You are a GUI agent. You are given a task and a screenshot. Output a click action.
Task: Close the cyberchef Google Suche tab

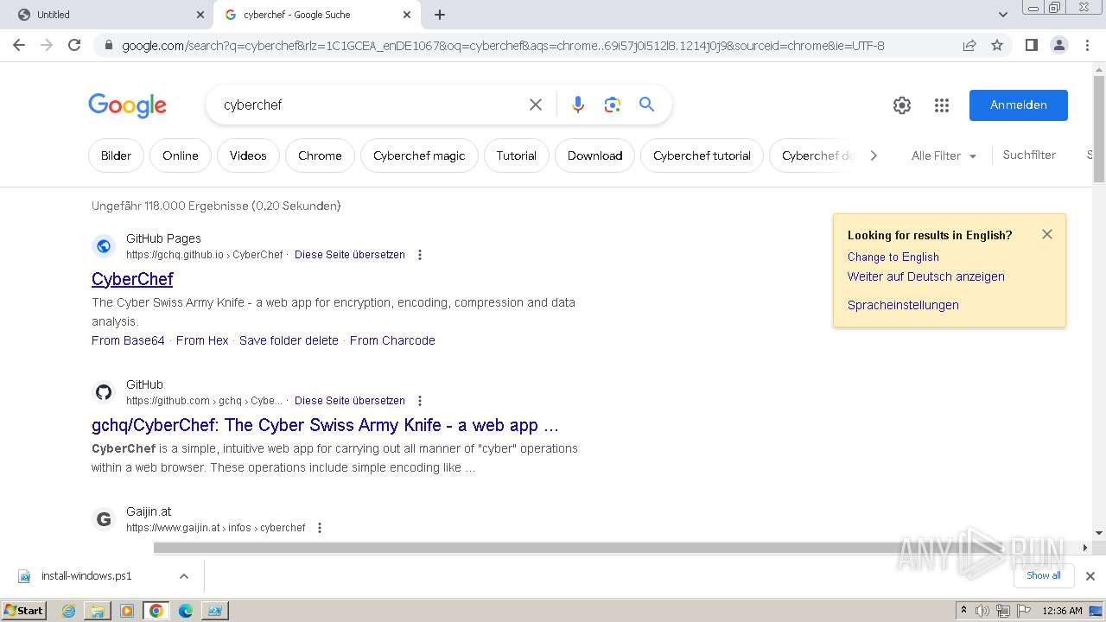coord(407,15)
